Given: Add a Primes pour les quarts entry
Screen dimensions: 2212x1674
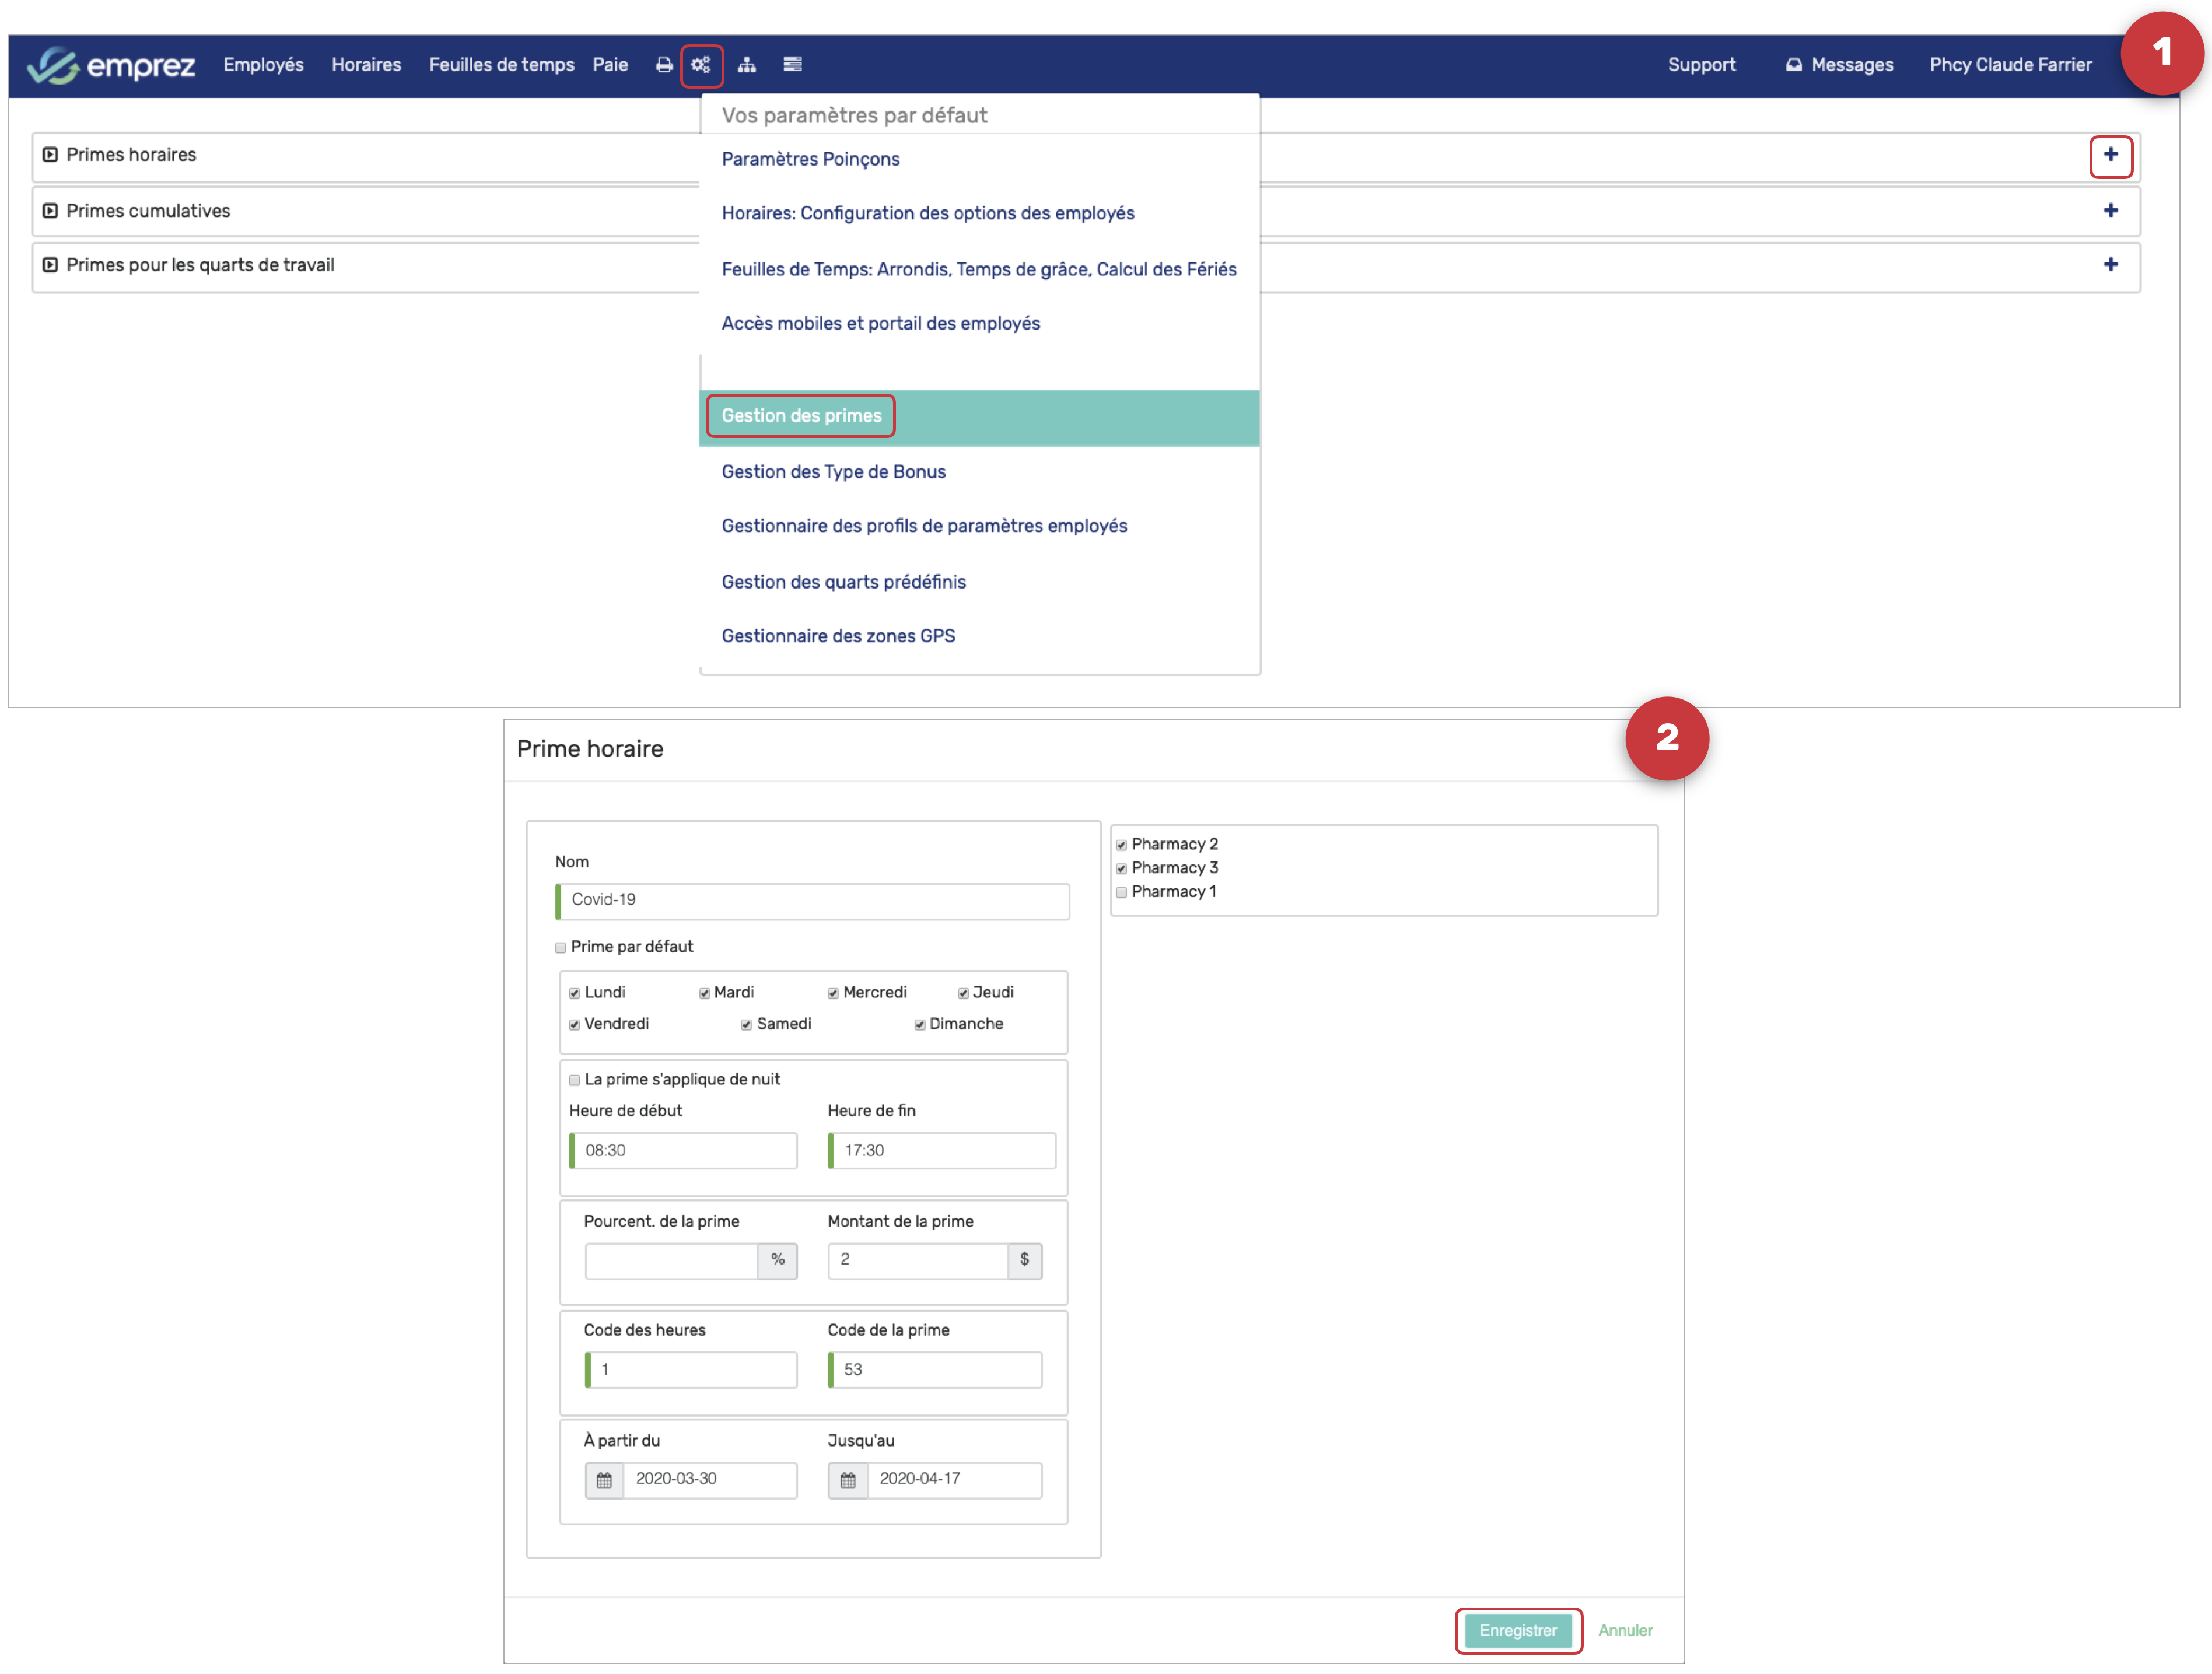Looking at the screenshot, I should tap(2110, 265).
